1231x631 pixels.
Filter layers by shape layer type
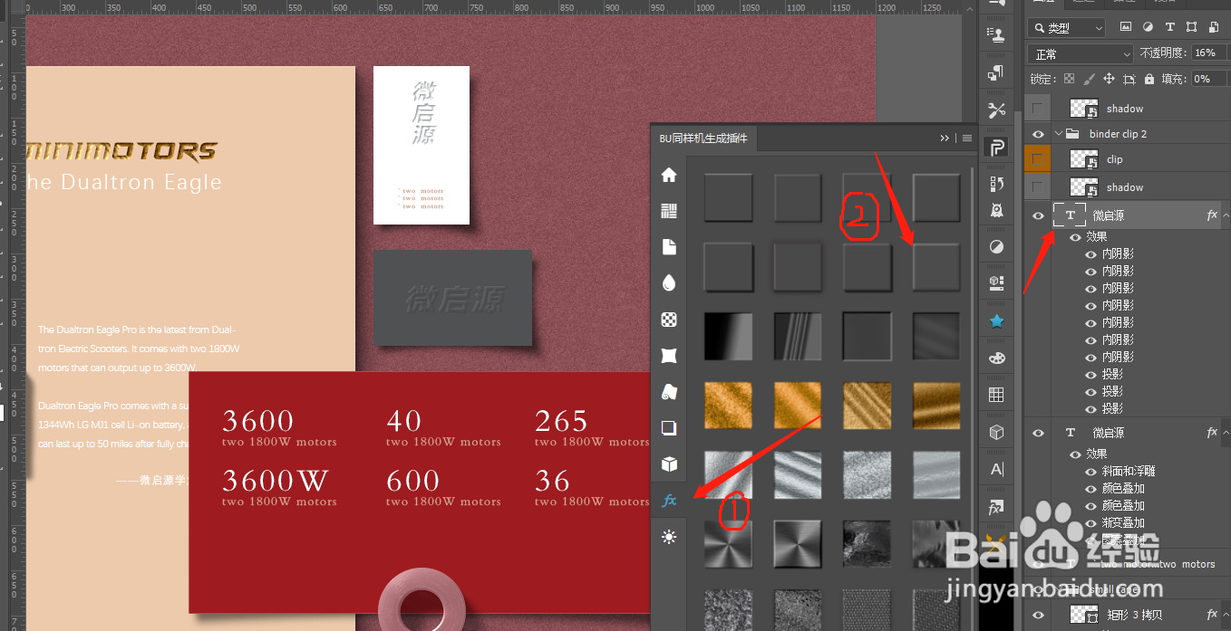pyautogui.click(x=1191, y=27)
